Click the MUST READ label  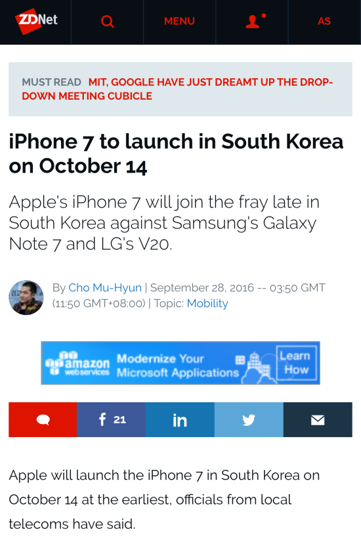click(x=51, y=82)
